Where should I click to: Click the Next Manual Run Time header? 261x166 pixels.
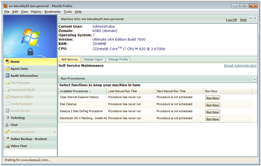[x=179, y=91]
